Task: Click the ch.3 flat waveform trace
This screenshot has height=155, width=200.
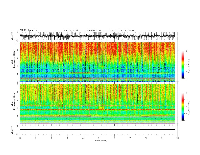Action: [97, 130]
